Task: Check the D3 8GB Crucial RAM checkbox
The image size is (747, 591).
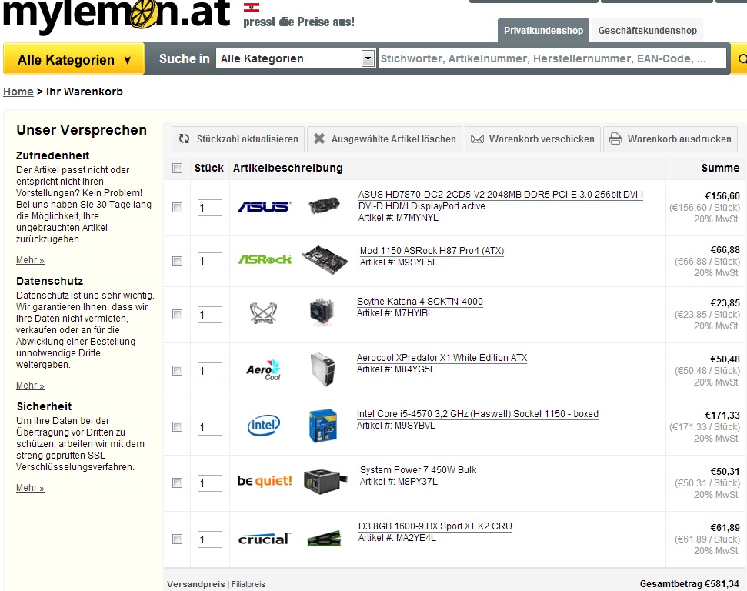Action: click(177, 539)
